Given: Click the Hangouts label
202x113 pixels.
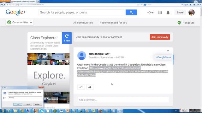Looking at the screenshot, I should click(x=188, y=23).
